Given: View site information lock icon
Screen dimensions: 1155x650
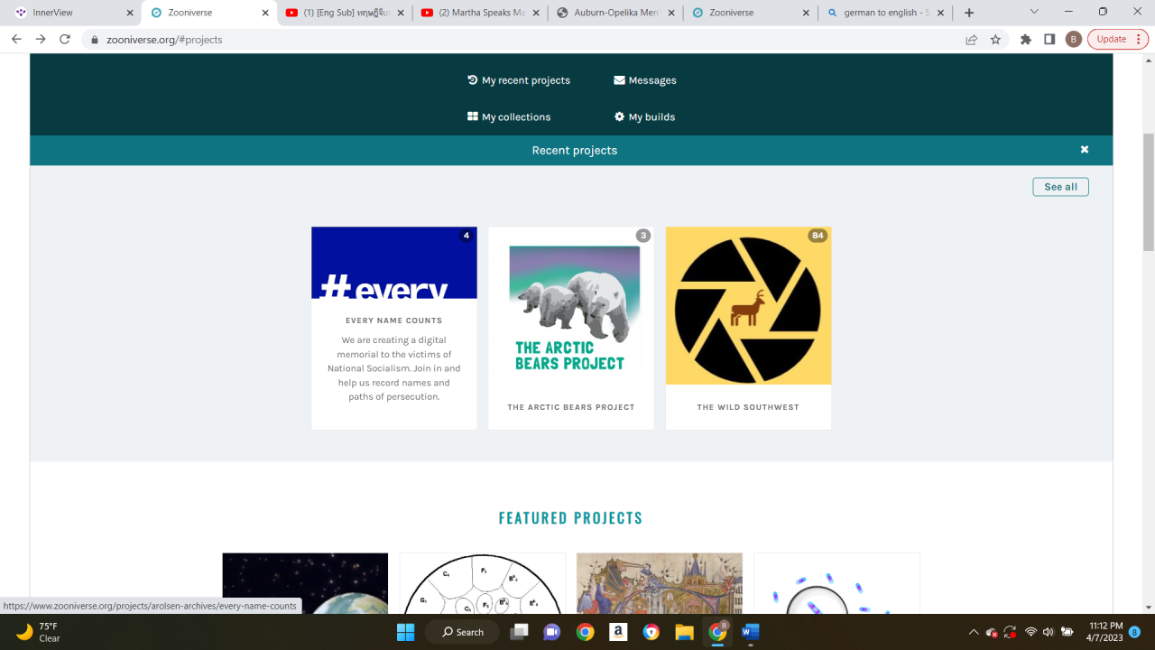Looking at the screenshot, I should pos(96,40).
